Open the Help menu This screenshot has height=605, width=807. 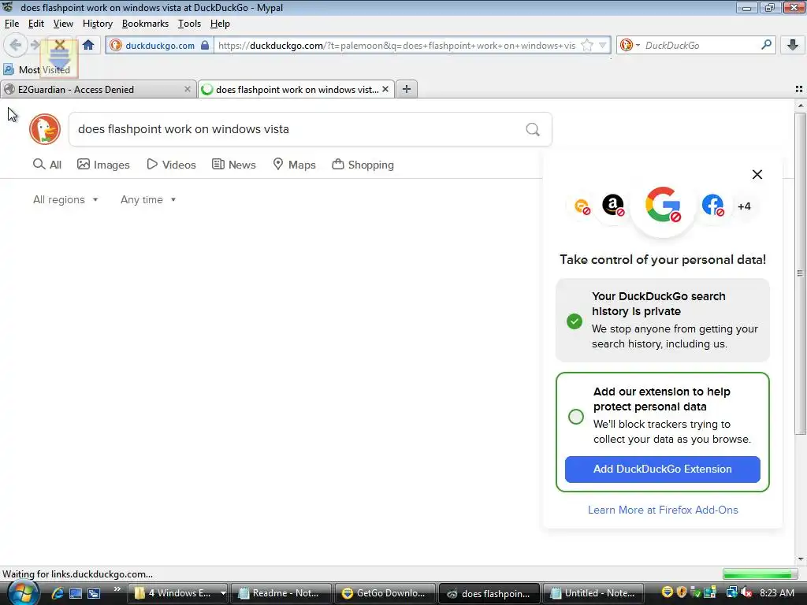[220, 24]
